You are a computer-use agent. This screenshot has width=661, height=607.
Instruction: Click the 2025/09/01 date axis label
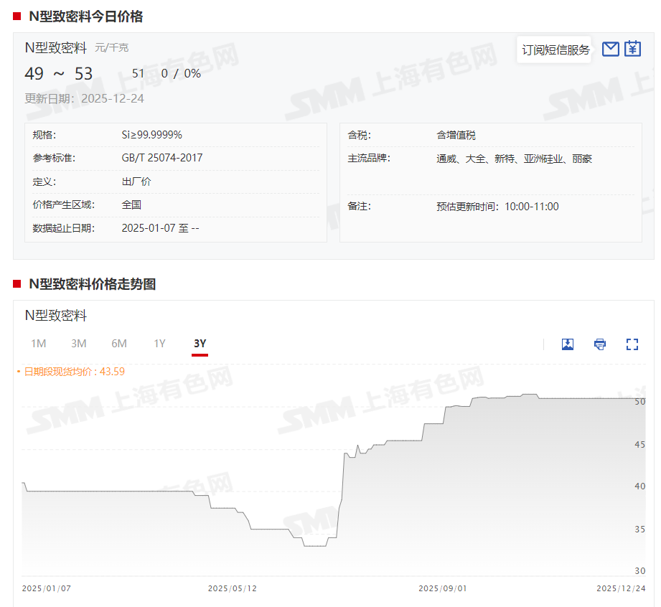tap(443, 588)
